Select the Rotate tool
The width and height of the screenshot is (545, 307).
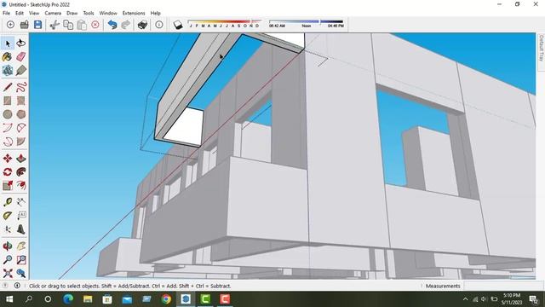click(8, 172)
